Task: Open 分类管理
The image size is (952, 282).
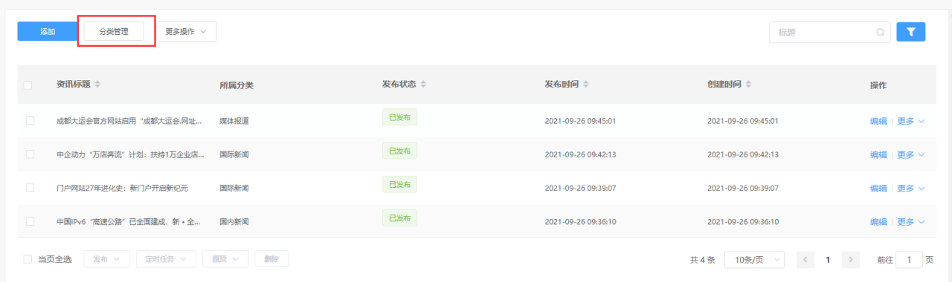Action: pos(114,32)
